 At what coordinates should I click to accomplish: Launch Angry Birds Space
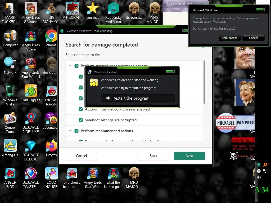coord(31,40)
